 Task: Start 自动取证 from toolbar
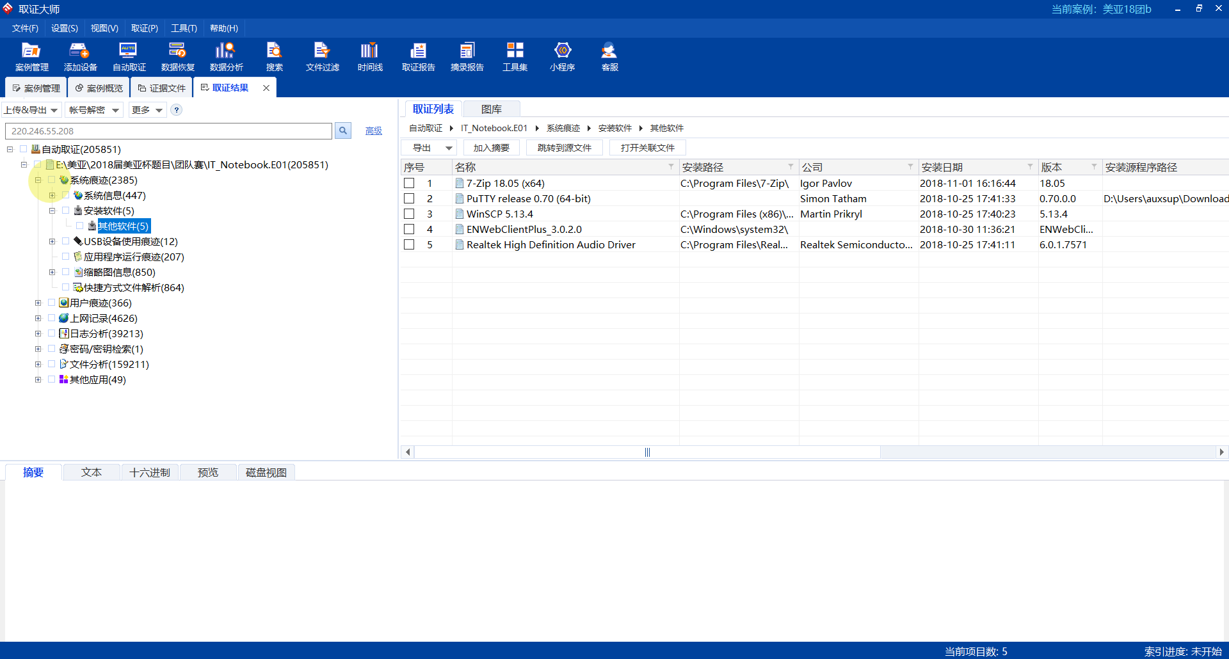(129, 57)
